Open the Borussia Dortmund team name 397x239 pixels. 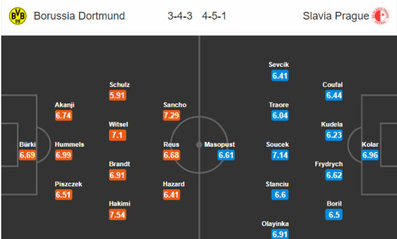pyautogui.click(x=79, y=16)
